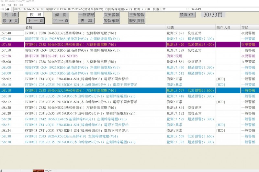
Task: Click the 饋線 CB button
Action: [188, 15]
